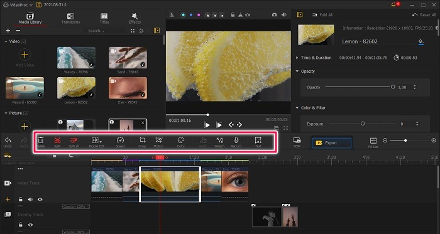This screenshot has height=234, width=440.
Task: Toggle fullscreen preview icon
Action: [285, 128]
